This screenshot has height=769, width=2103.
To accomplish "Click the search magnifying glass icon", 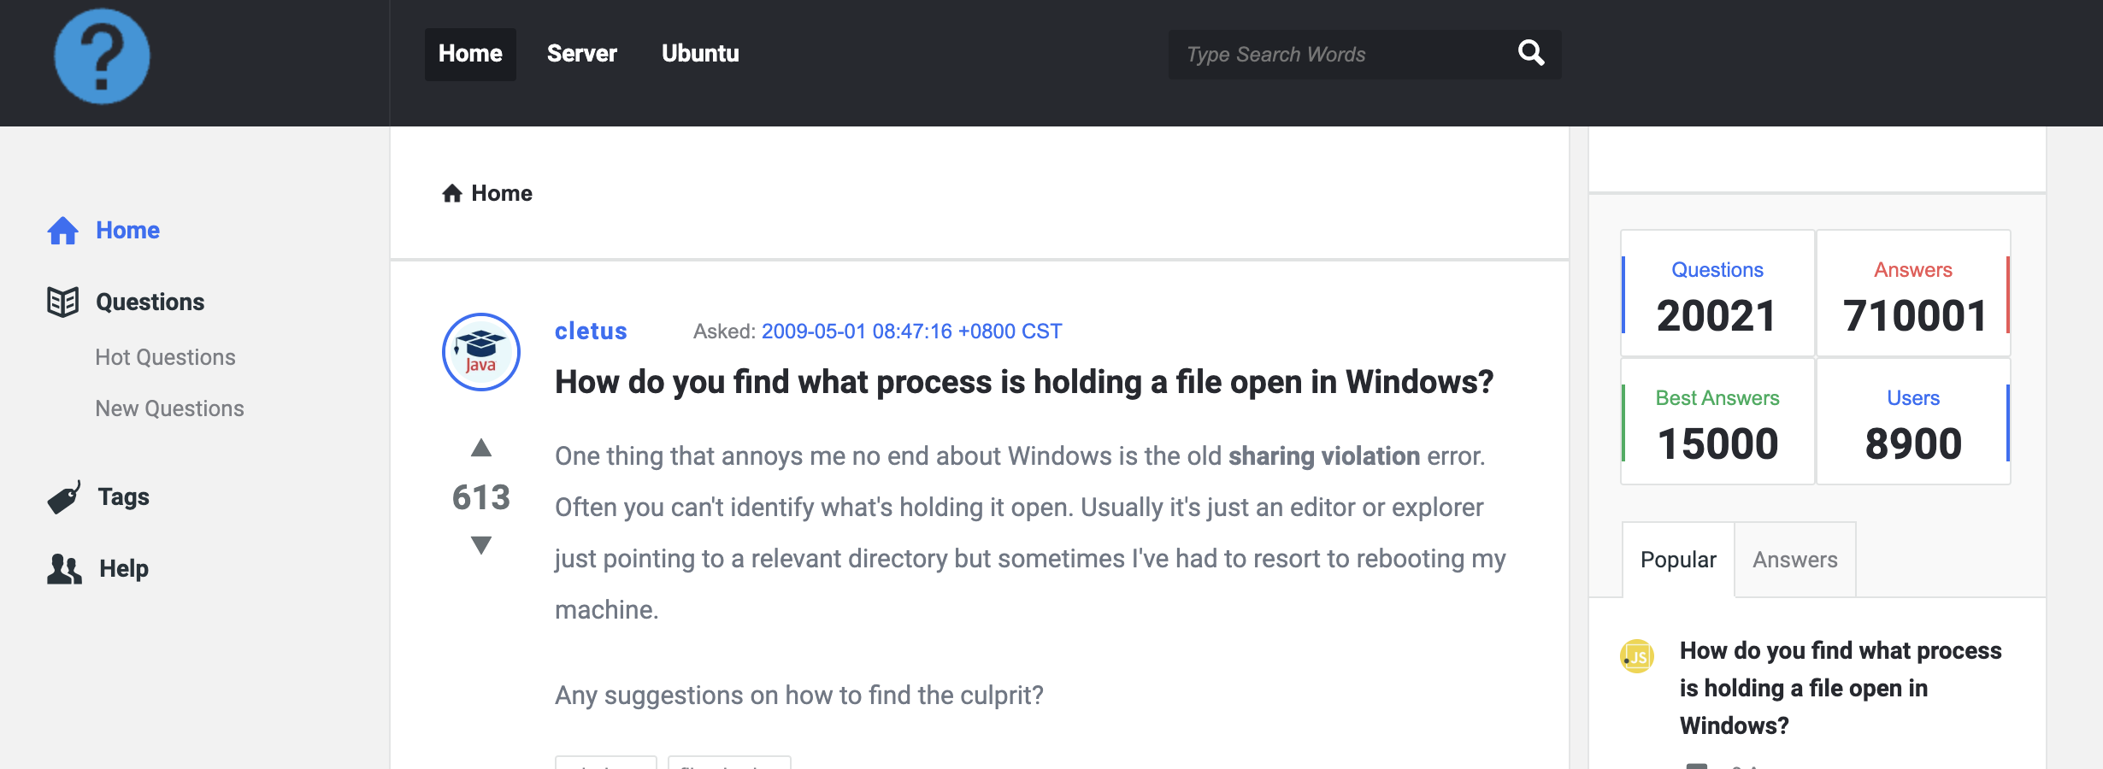I will coord(1530,54).
